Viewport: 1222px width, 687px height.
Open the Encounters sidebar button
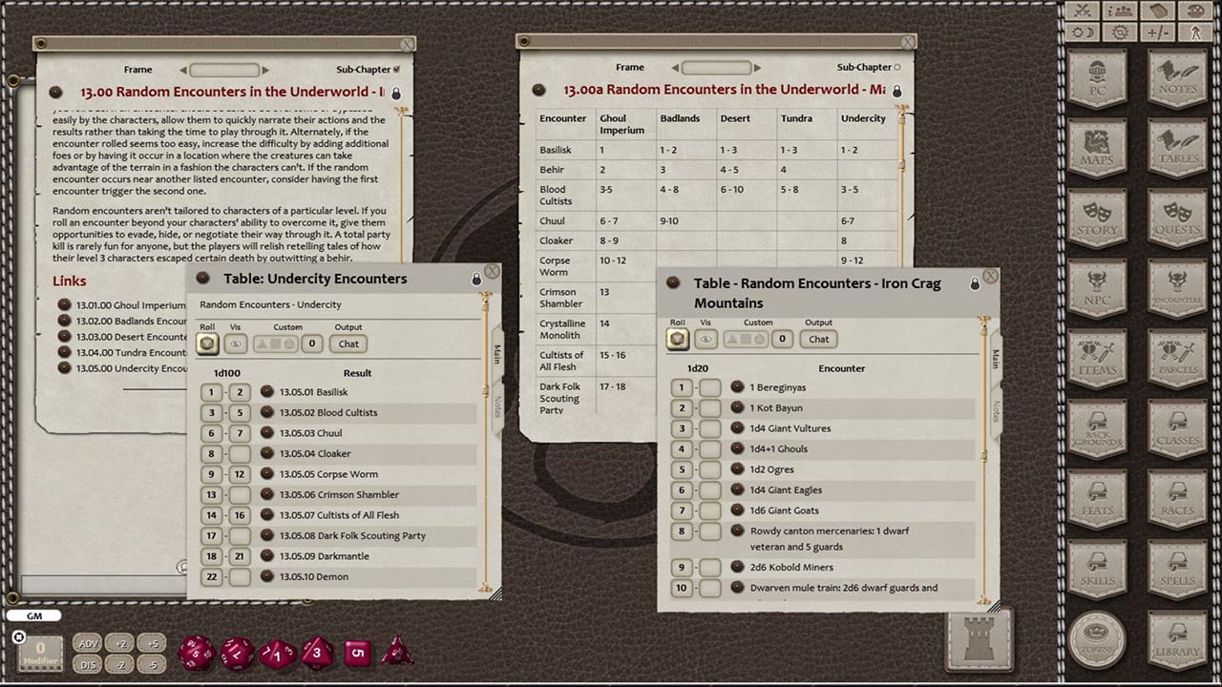pyautogui.click(x=1177, y=290)
